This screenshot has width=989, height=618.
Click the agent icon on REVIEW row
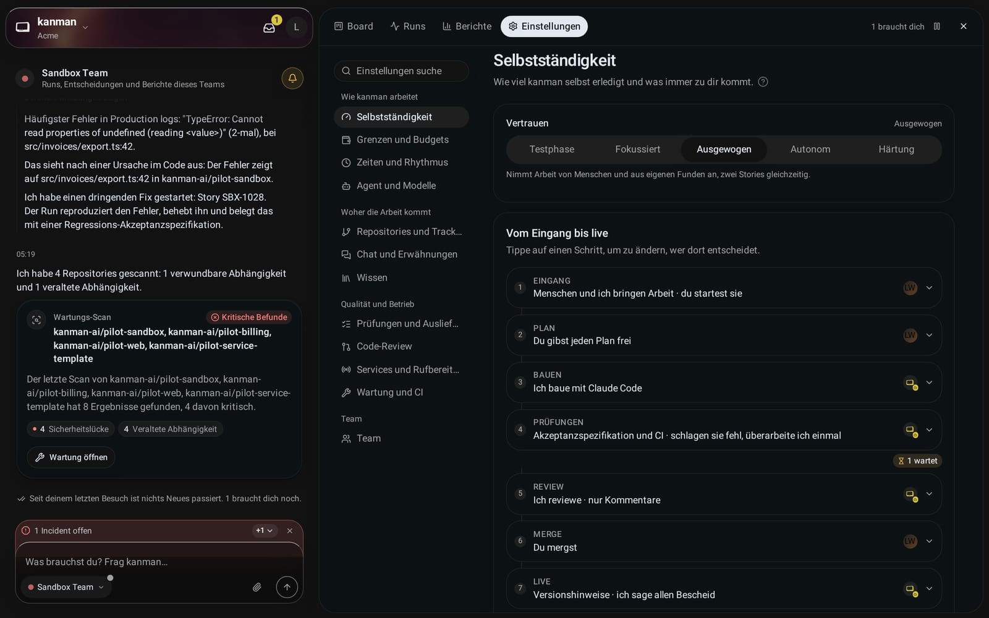[911, 494]
